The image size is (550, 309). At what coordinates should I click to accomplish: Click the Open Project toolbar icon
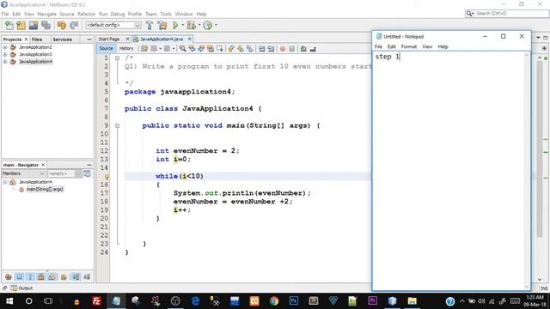(x=34, y=25)
